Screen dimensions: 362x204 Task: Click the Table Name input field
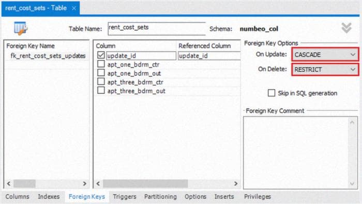157,28
